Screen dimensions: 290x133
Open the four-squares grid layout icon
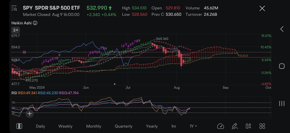click(x=262, y=126)
